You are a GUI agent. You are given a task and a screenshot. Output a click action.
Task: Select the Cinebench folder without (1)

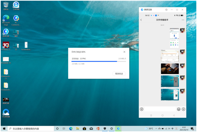point(6,86)
